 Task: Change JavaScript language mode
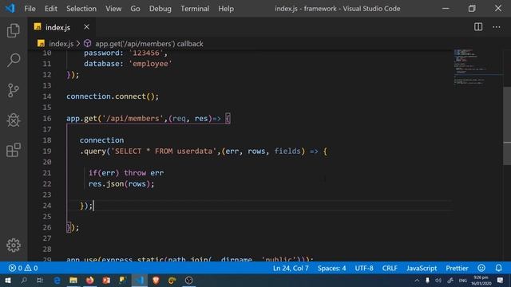click(x=422, y=268)
